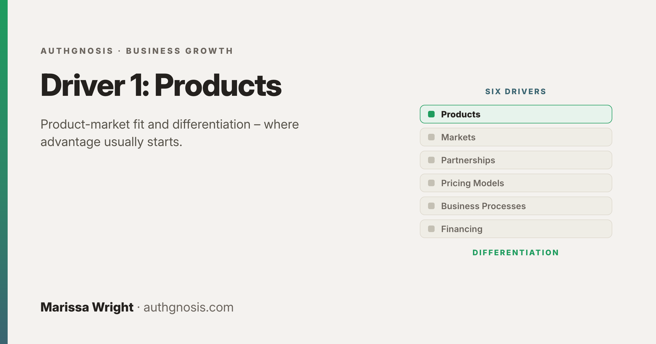Open the Financing driver row
The width and height of the screenshot is (656, 344).
516,229
